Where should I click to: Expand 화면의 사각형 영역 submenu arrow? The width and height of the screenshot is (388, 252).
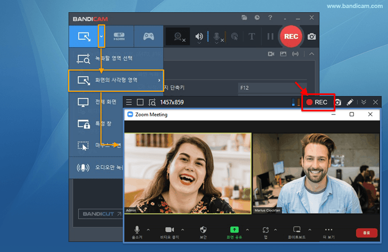click(x=159, y=80)
